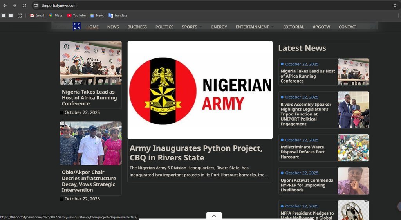Click the TPCN site logo

77,26
